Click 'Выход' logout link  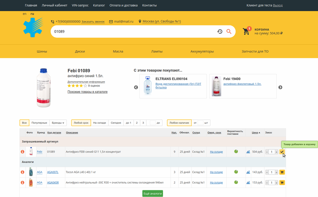pyautogui.click(x=277, y=6)
